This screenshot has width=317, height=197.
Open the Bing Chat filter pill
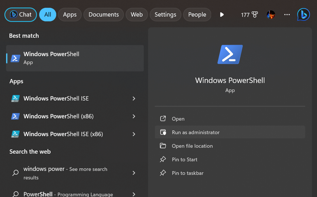21,15
